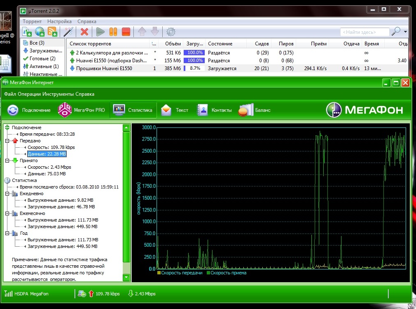Open µTorrent settings gear icon
This screenshot has height=309, width=416.
pos(171,32)
